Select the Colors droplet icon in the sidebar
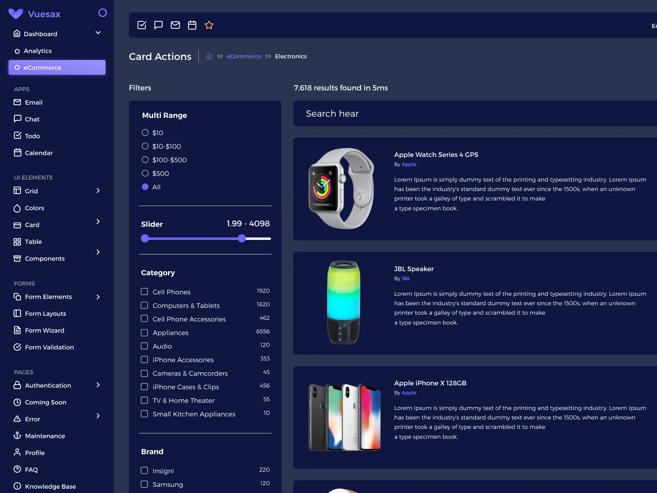This screenshot has width=657, height=493. (17, 208)
